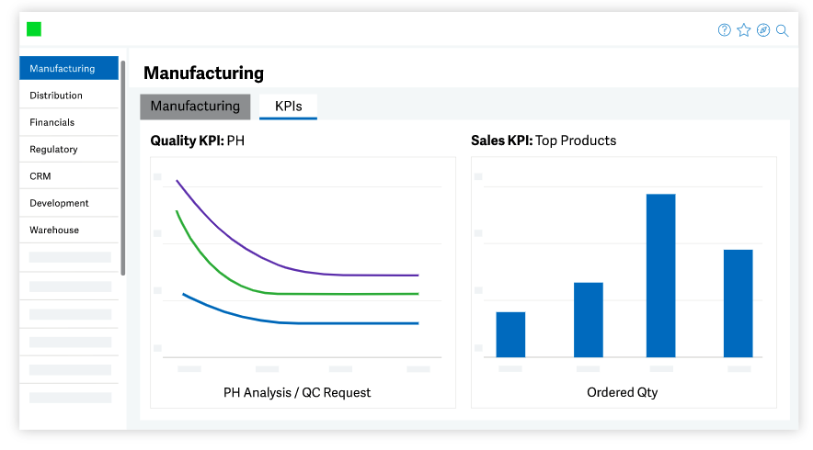Open the Development section
This screenshot has width=813, height=450.
pos(59,203)
